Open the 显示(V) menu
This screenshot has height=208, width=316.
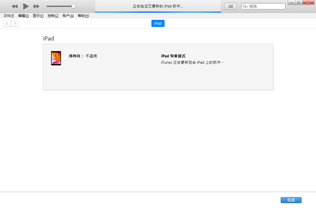coord(38,16)
